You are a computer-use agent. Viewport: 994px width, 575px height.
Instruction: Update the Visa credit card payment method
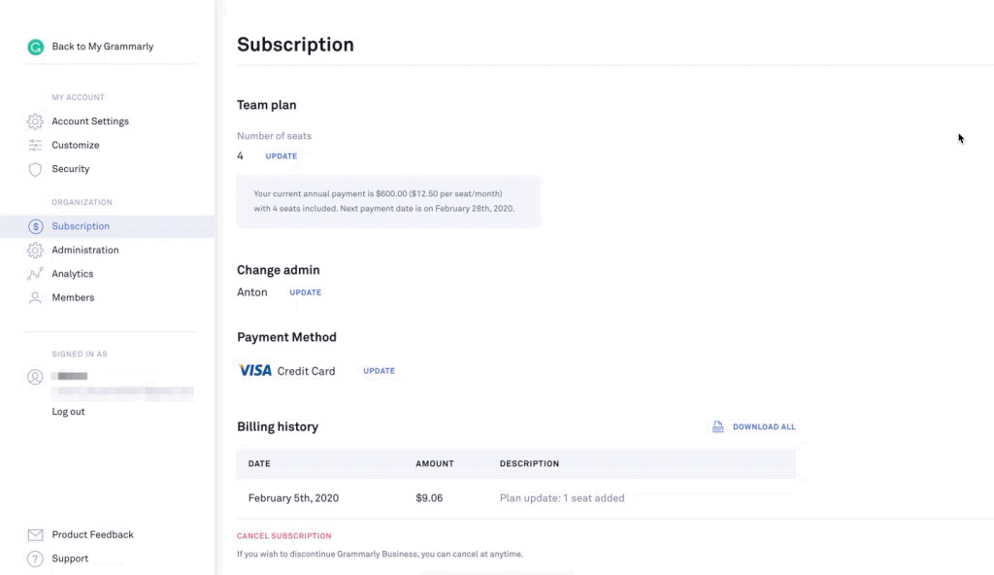(x=379, y=371)
